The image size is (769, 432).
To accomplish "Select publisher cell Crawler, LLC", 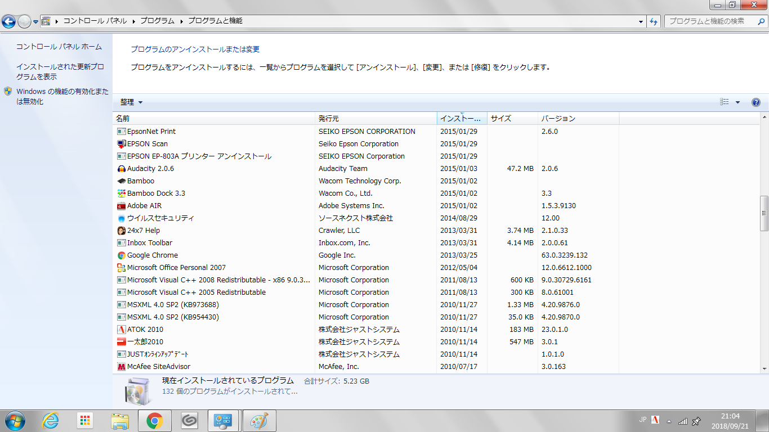I will 339,231.
